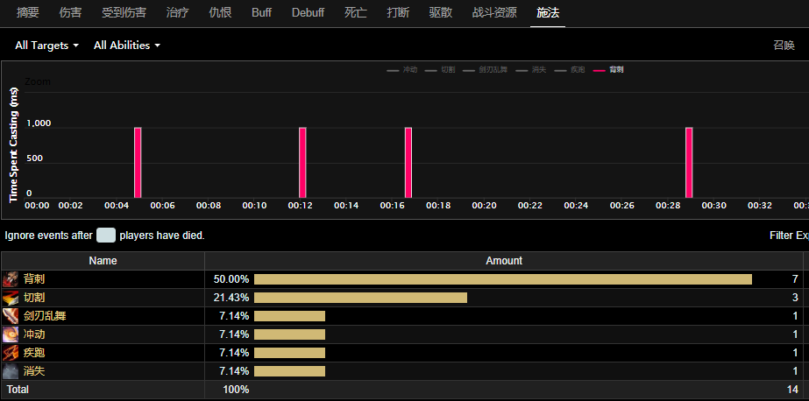Click the 剑刃乱舞 ability icon
Screen dimensions: 809x401
coord(11,316)
